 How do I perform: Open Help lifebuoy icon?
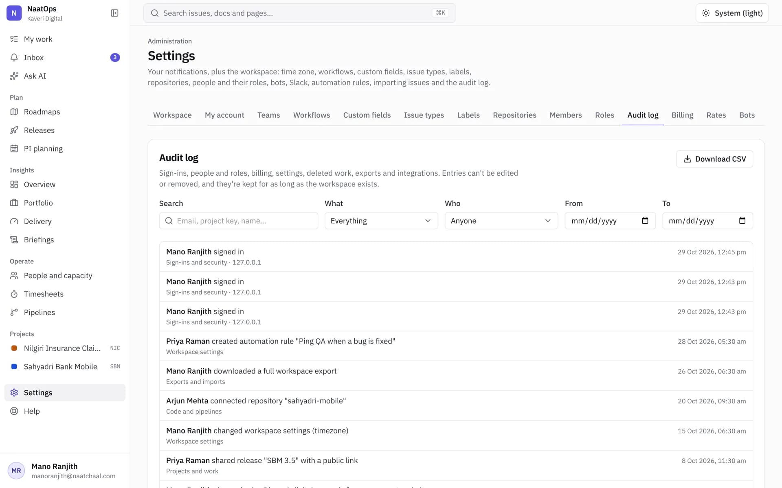[14, 411]
